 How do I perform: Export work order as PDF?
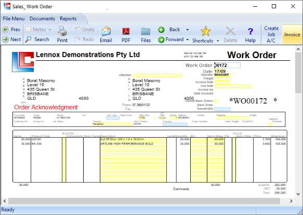click(126, 34)
